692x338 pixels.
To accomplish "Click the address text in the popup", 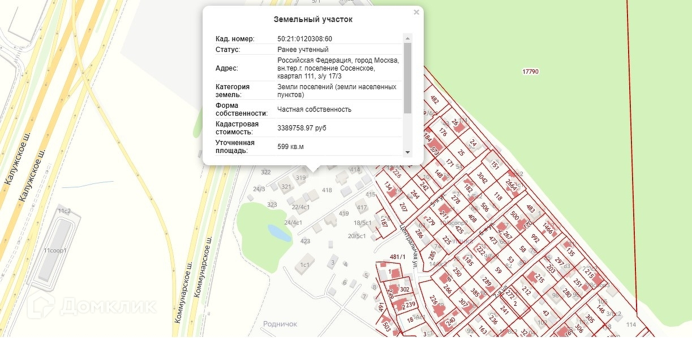I will [x=338, y=68].
